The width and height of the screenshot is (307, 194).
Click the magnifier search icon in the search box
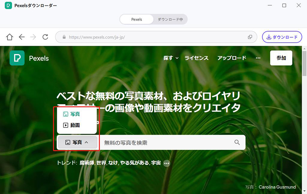[237, 142]
